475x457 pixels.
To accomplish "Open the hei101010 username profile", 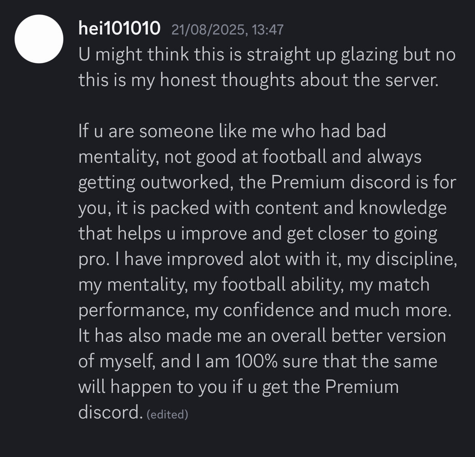I will [x=119, y=29].
